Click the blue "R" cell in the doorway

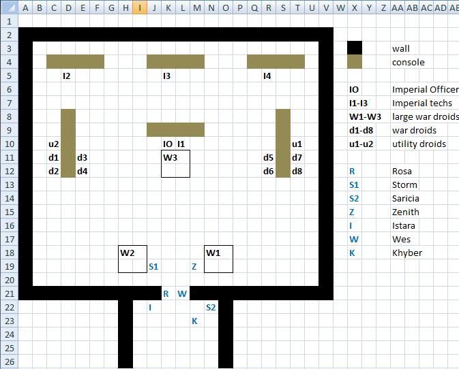[168, 294]
